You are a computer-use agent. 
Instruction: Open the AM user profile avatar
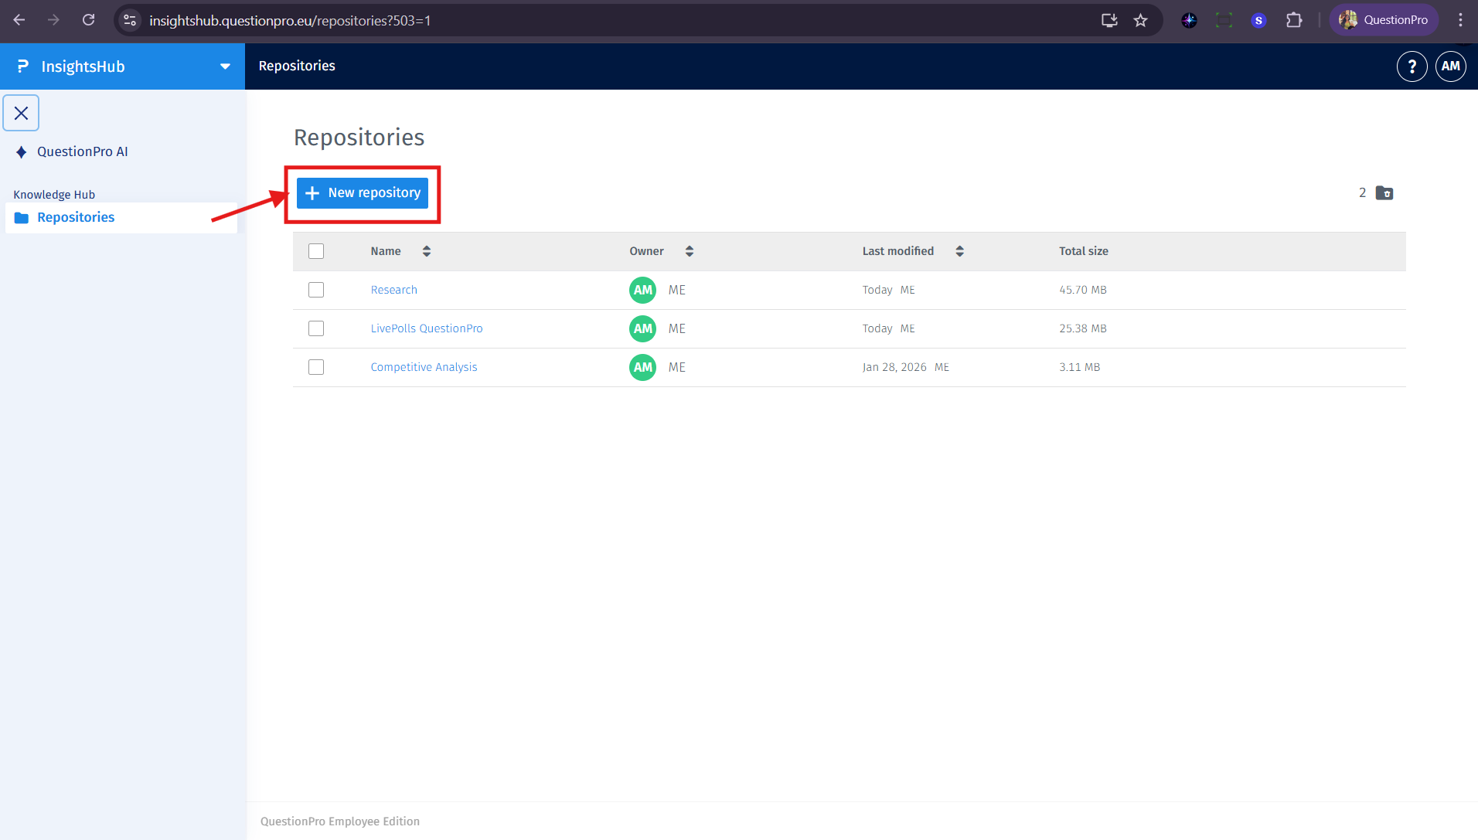[1450, 66]
